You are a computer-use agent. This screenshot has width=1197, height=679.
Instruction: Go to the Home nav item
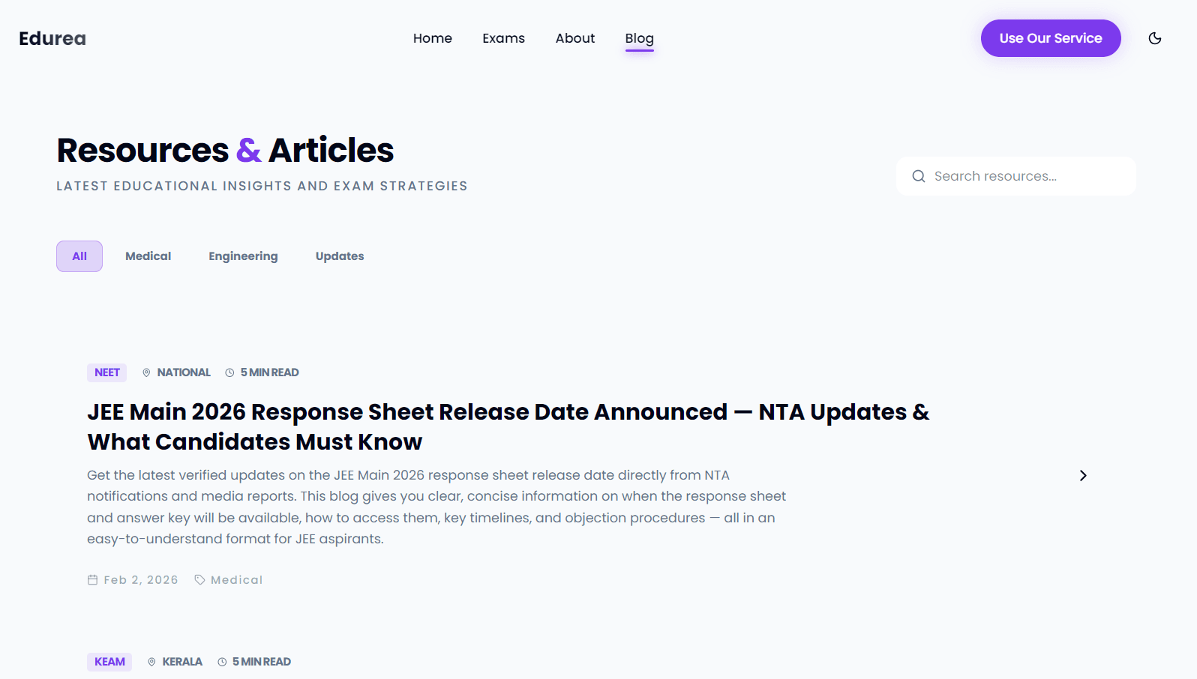pos(433,38)
